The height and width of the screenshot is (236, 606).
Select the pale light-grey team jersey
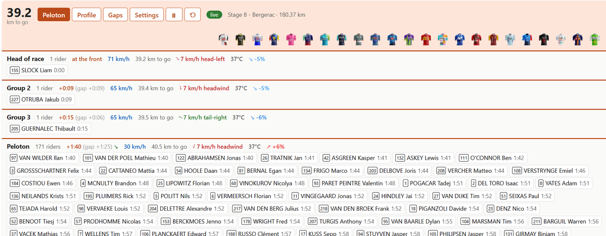pos(510,39)
